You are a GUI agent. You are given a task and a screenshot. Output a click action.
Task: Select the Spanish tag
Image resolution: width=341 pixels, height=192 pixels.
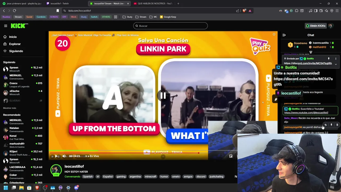point(88,177)
